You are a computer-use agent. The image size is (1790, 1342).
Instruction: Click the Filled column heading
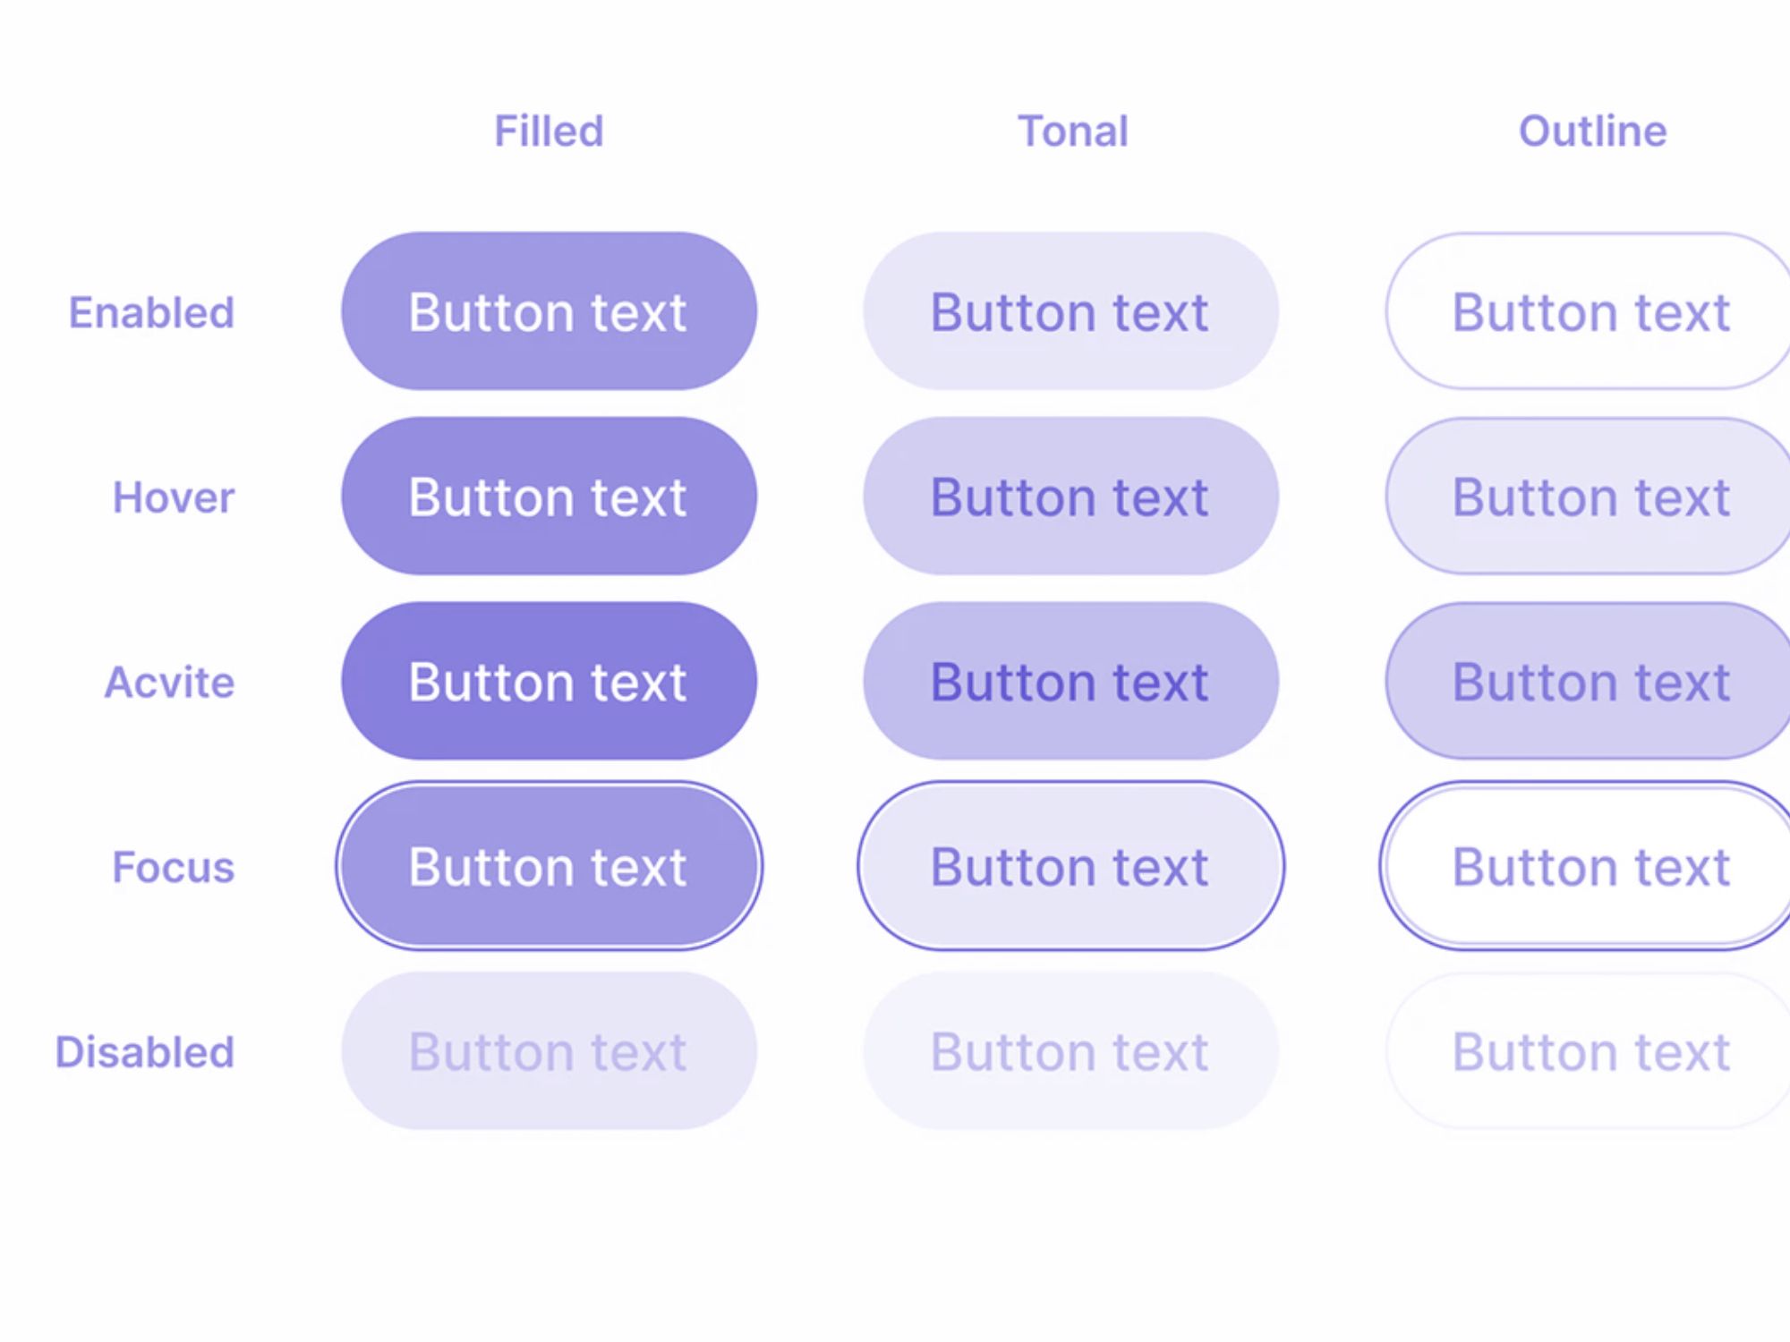pos(549,132)
